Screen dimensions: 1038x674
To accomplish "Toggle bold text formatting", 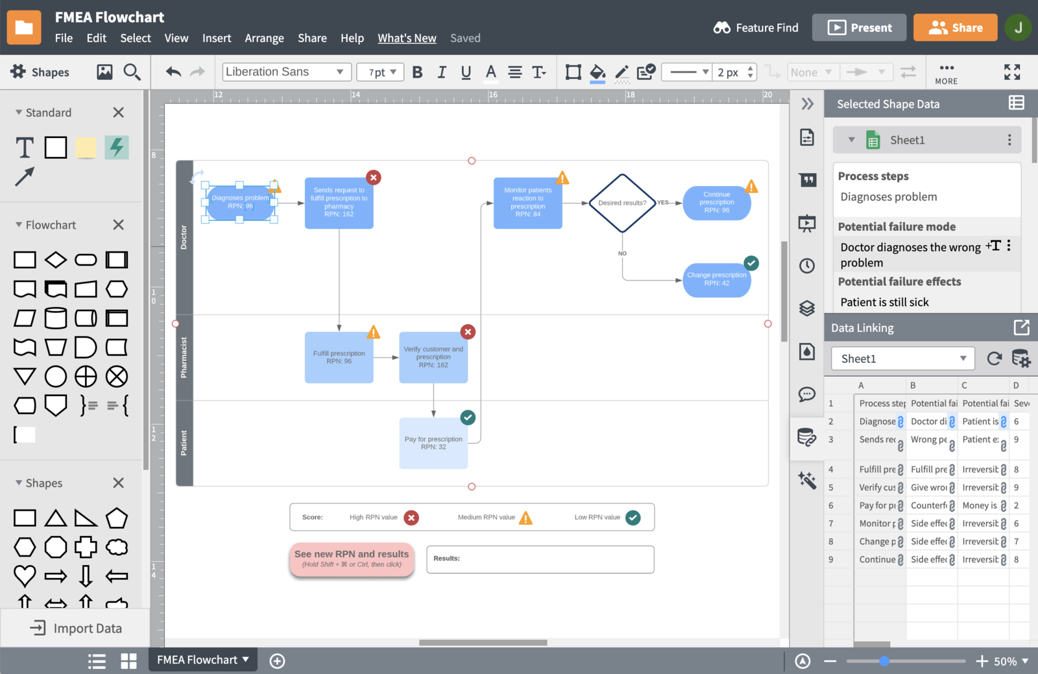I will [x=417, y=72].
